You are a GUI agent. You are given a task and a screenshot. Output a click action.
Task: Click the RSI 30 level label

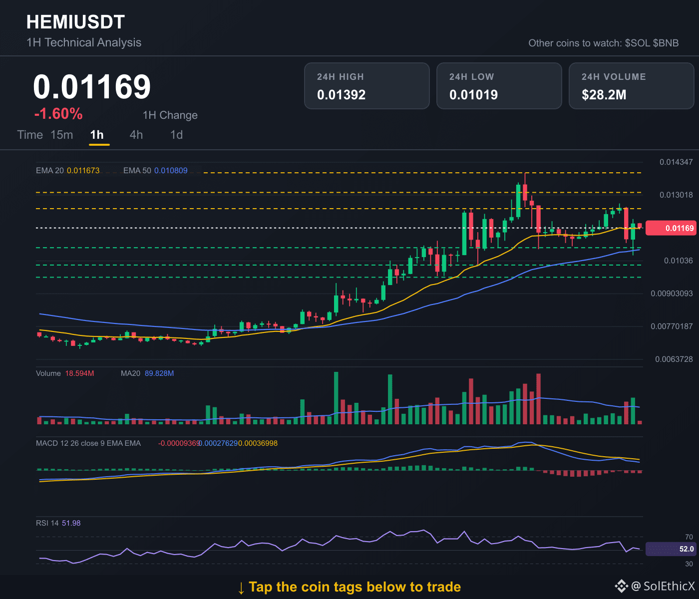coord(689,564)
